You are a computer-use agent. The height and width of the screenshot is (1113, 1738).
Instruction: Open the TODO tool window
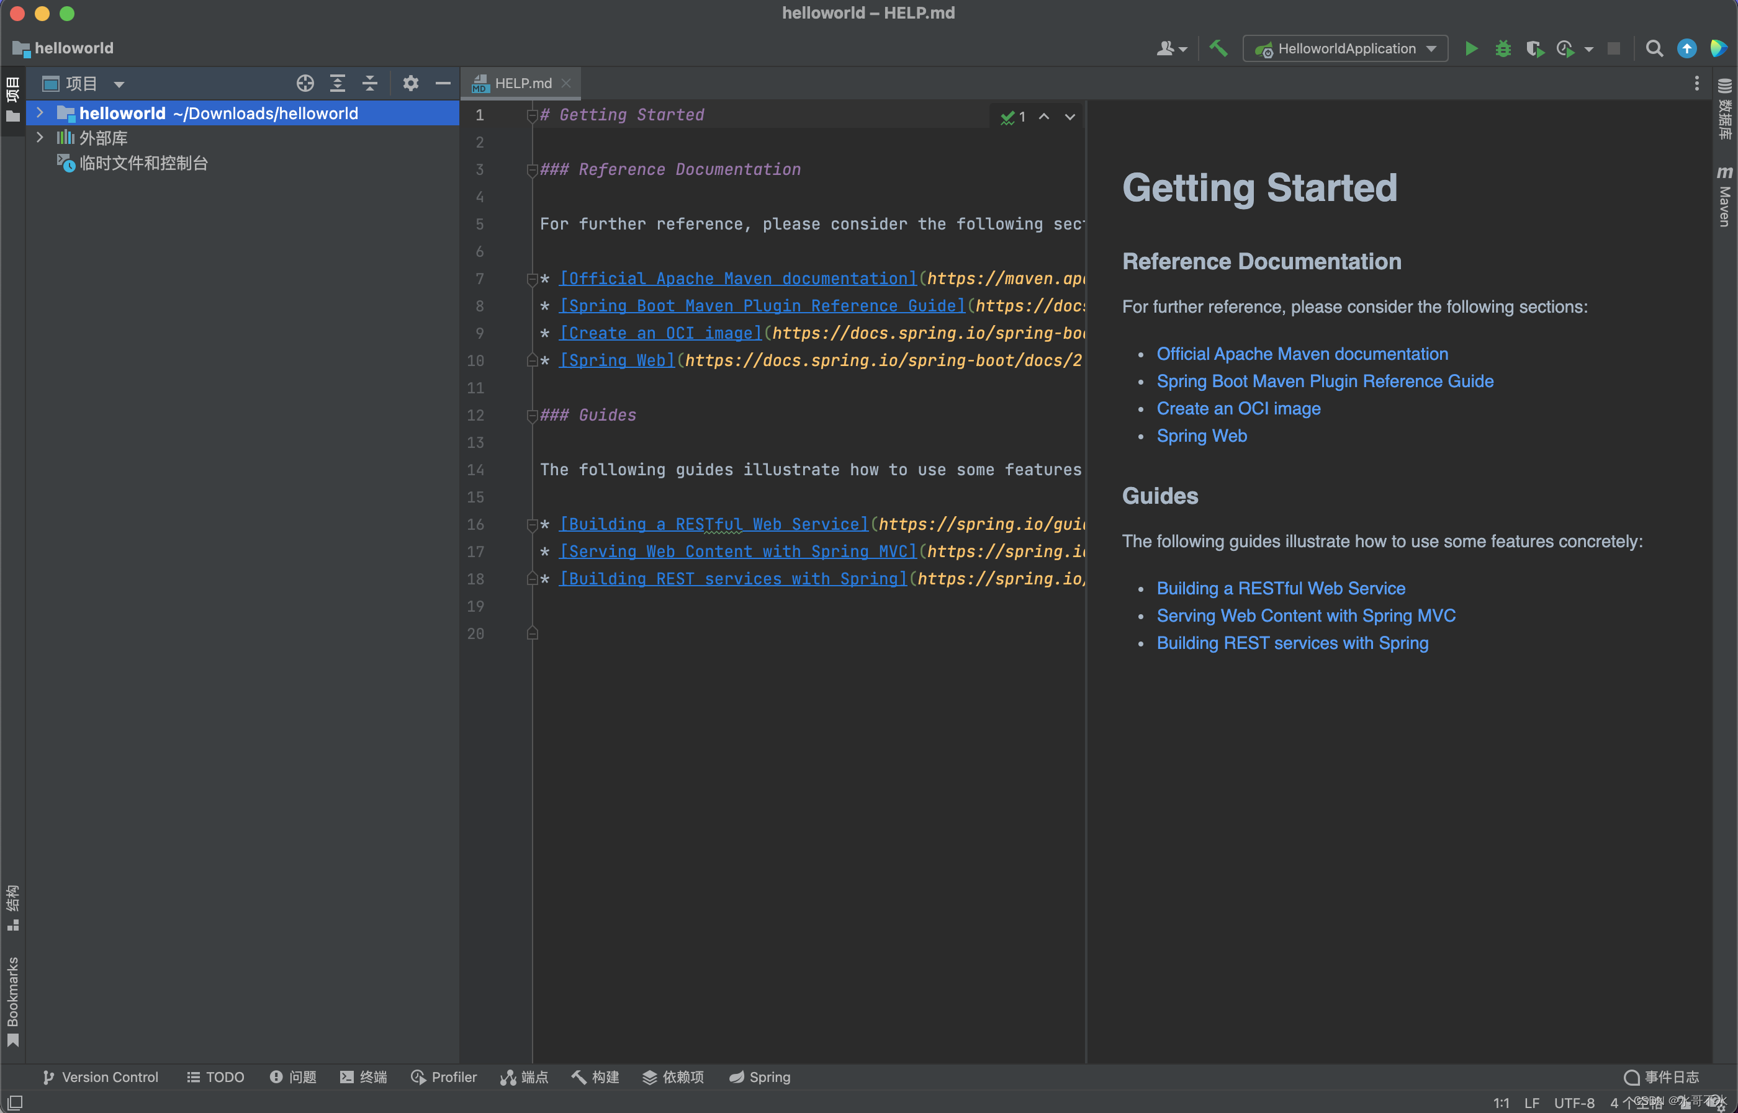215,1077
